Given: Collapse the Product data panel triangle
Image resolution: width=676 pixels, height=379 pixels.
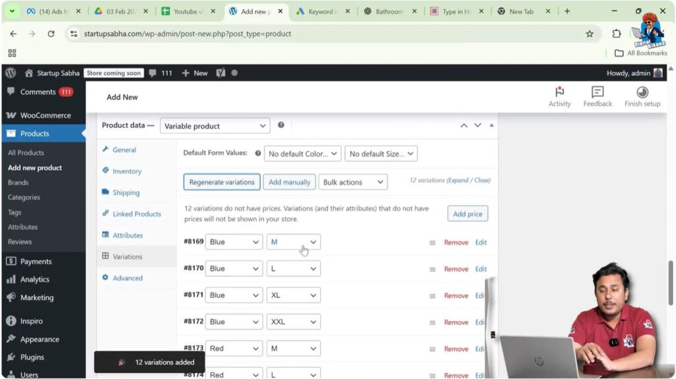Looking at the screenshot, I should click(491, 125).
